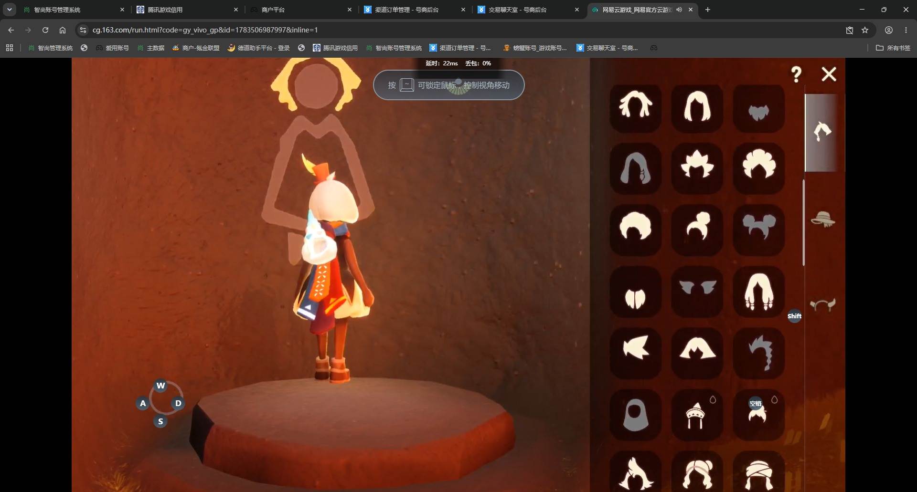Choose the long pigtails hairstyle
This screenshot has width=917, height=492.
point(759,291)
